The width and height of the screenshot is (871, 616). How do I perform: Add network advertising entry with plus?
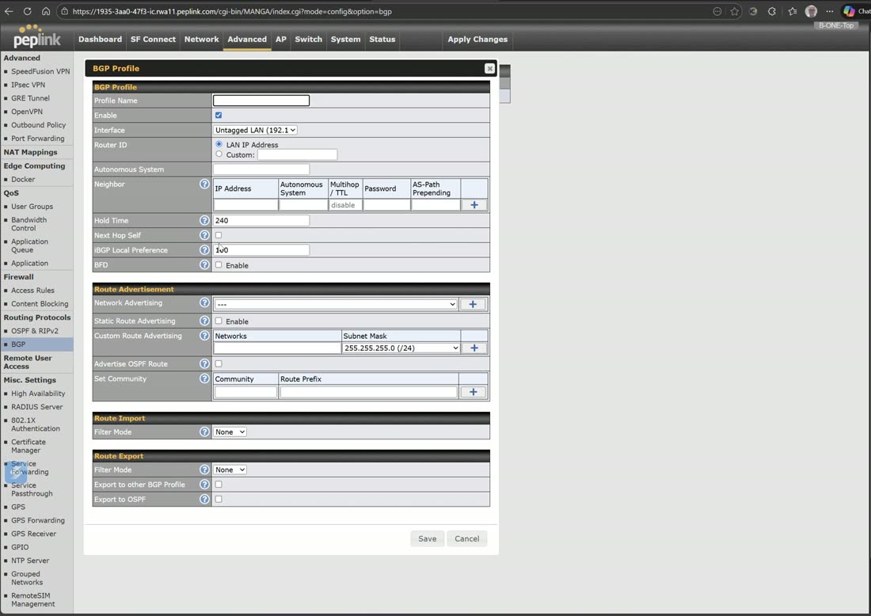[473, 304]
